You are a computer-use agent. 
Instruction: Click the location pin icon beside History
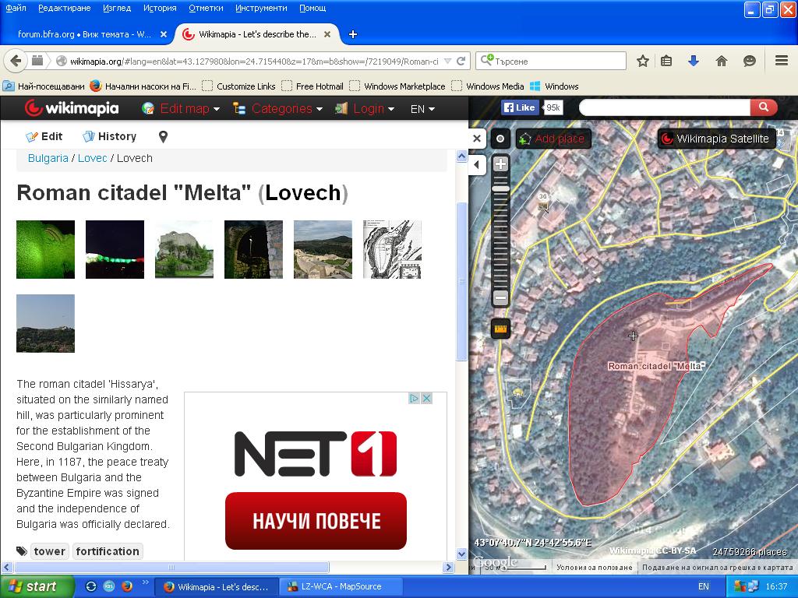pyautogui.click(x=163, y=137)
